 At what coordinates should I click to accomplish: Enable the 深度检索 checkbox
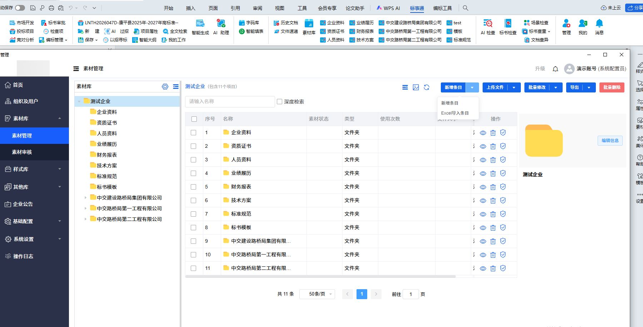coord(280,102)
